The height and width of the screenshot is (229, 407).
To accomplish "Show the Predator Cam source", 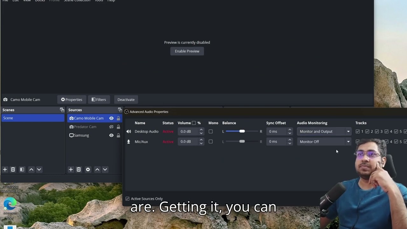I will pos(111,127).
